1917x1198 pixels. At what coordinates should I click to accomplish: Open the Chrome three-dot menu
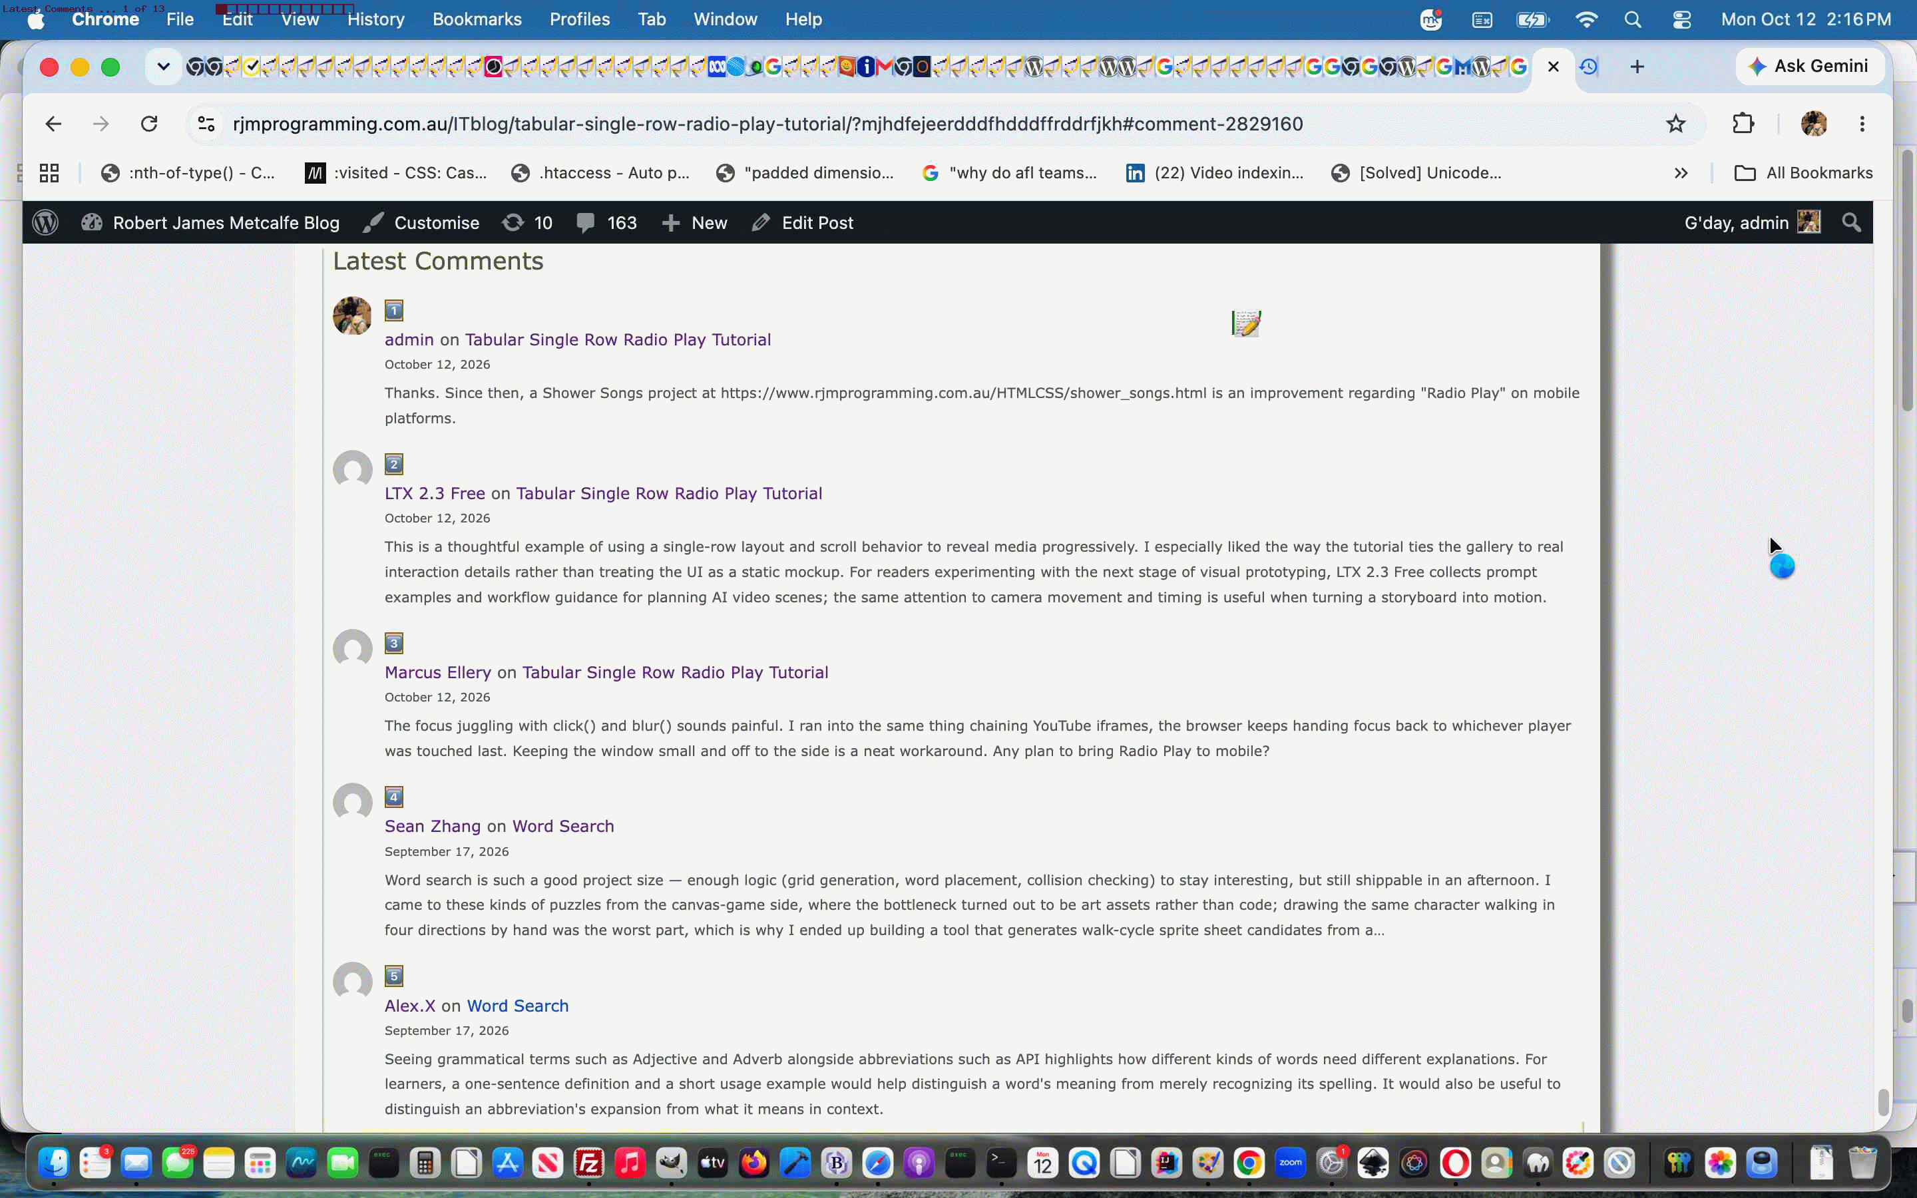(x=1862, y=124)
